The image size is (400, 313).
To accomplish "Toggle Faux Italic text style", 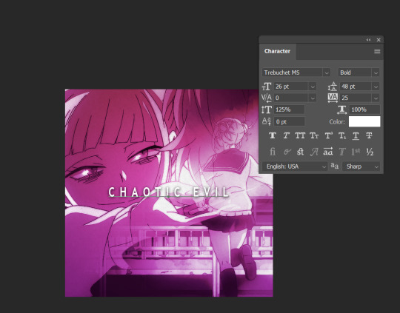I will [286, 135].
